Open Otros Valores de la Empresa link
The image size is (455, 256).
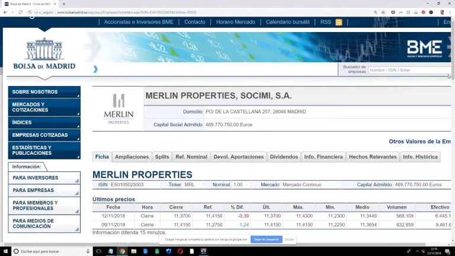click(x=419, y=142)
